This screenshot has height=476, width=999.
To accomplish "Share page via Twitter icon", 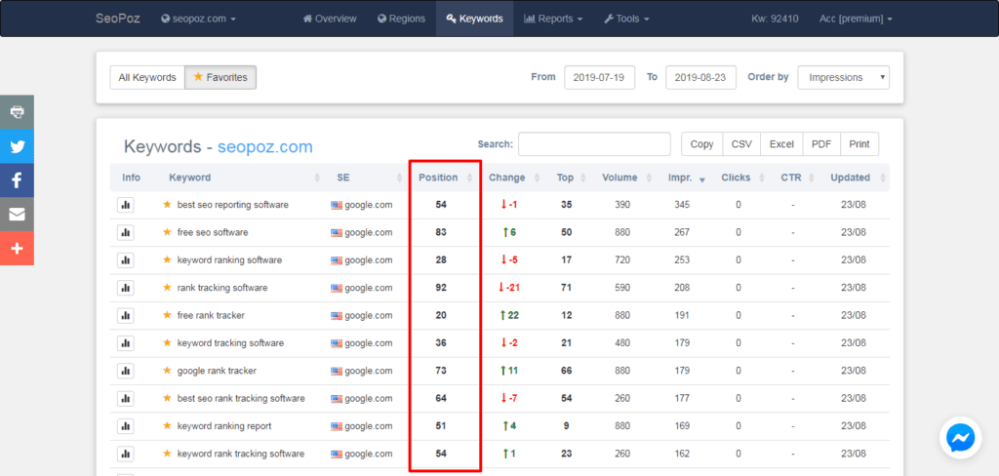I will tap(18, 146).
